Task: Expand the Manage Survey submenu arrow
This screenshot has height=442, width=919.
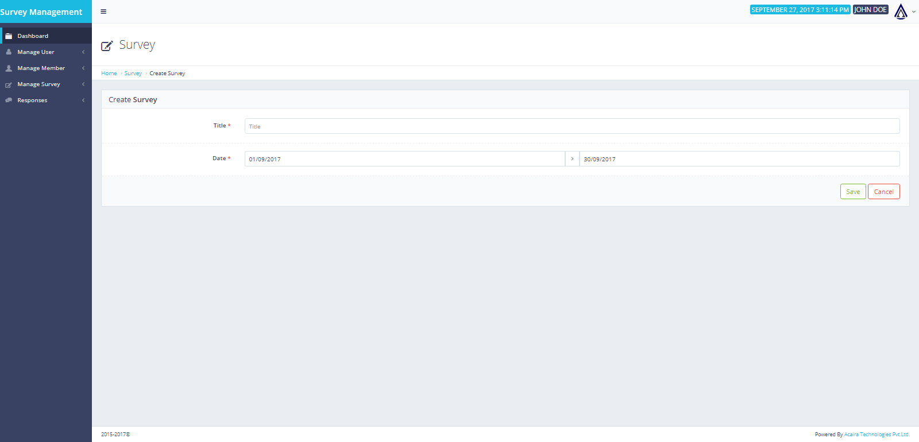Action: click(83, 84)
